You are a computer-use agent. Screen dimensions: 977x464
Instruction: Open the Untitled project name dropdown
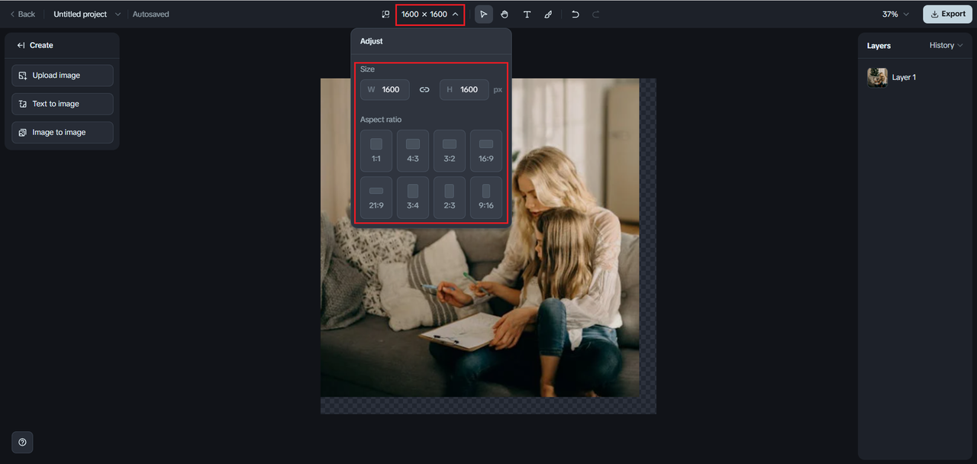[87, 14]
